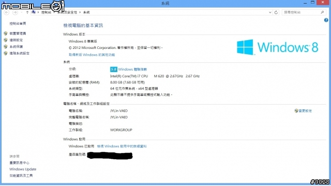Click shield icon beside 進階系統設定
The width and height of the screenshot is (331, 186).
coord(6,53)
